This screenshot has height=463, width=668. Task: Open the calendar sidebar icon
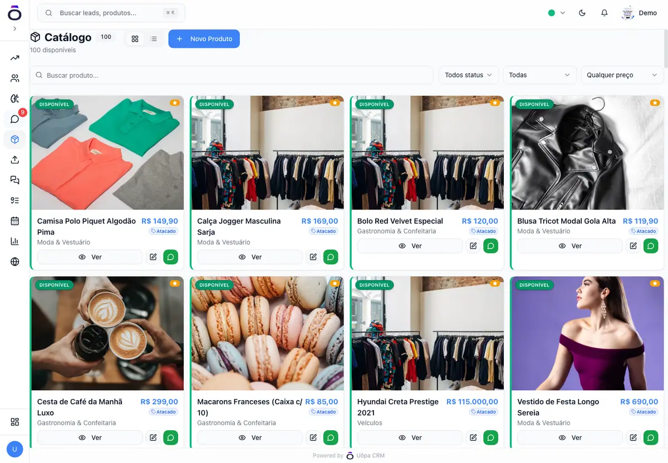click(x=15, y=221)
